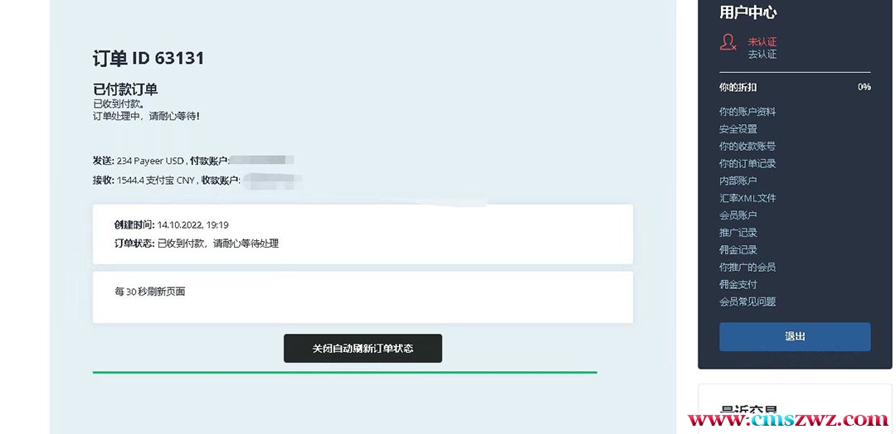Click the 你的折扣 discount row
The height and width of the screenshot is (434, 896).
[x=795, y=87]
